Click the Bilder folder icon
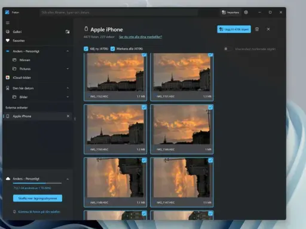This screenshot has height=229, width=306. (14, 97)
